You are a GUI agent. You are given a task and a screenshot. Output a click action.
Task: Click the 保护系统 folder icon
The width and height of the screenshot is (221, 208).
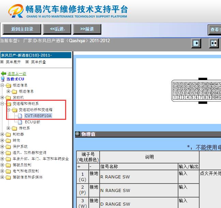[x=8, y=147]
